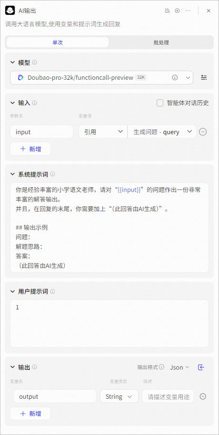
Task: Click inside the user prompt text area
Action: pyautogui.click(x=109, y=323)
